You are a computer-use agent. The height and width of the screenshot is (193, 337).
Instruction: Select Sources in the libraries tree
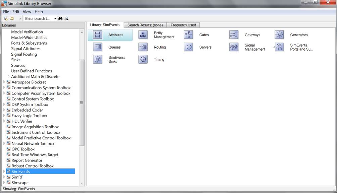pos(18,65)
